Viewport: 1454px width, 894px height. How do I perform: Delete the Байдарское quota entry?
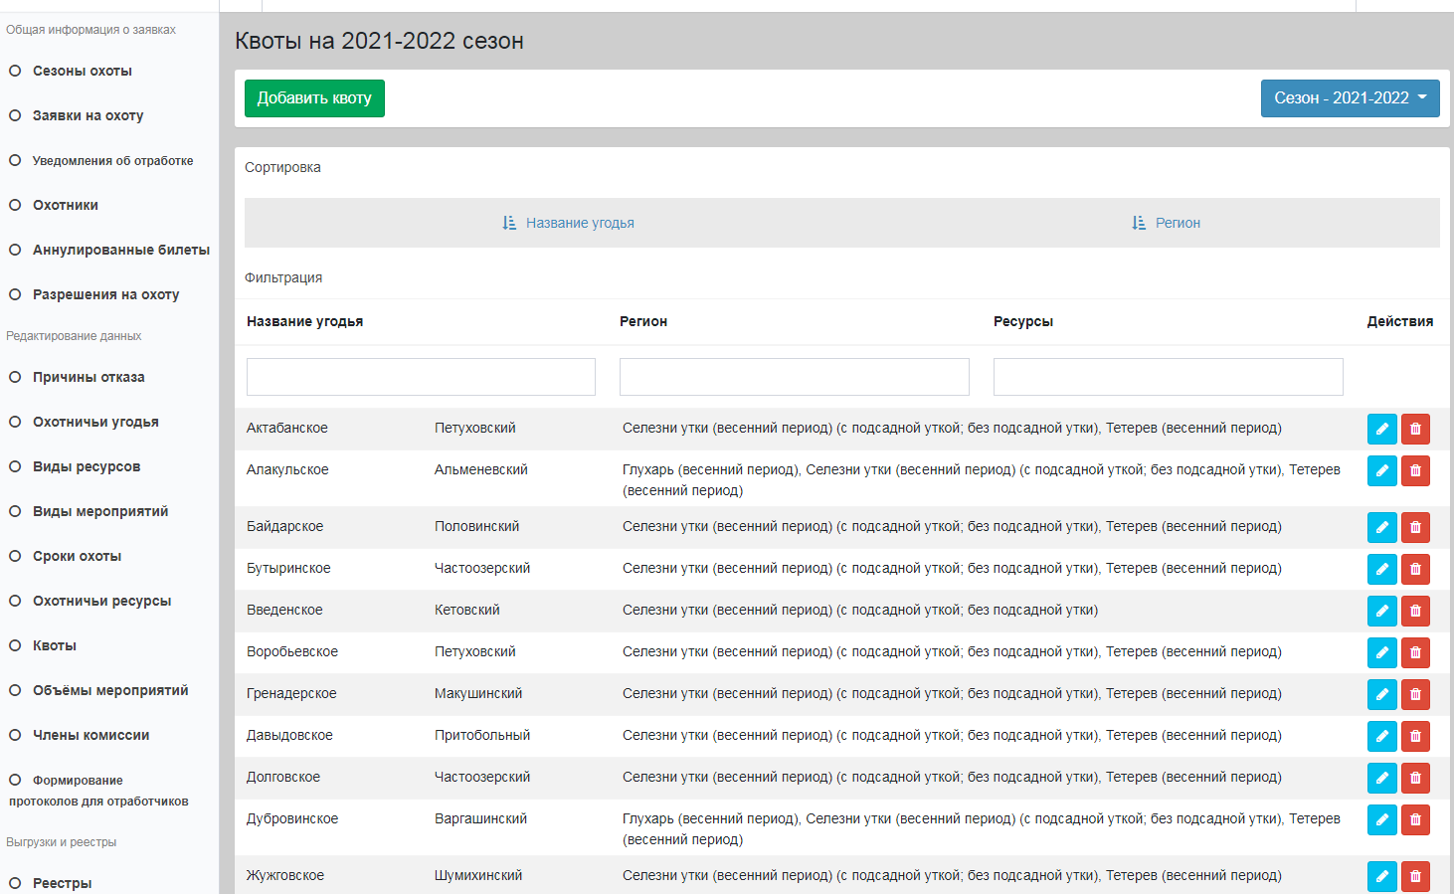(x=1415, y=527)
